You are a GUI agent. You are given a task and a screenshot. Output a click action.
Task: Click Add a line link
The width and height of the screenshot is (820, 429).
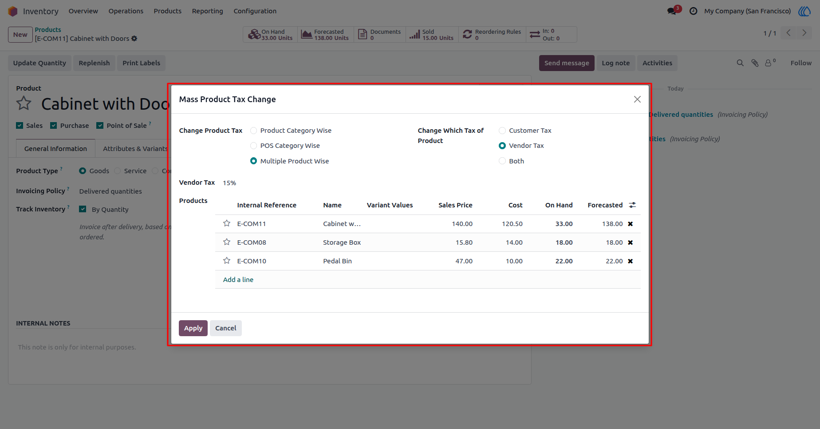click(238, 280)
